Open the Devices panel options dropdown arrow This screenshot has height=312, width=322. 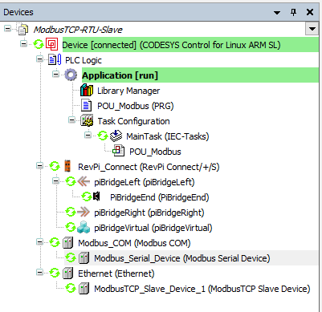pyautogui.click(x=277, y=13)
